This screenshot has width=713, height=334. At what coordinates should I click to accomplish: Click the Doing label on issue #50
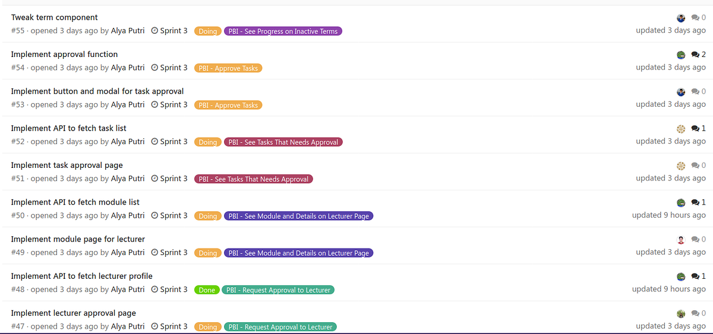(x=208, y=216)
